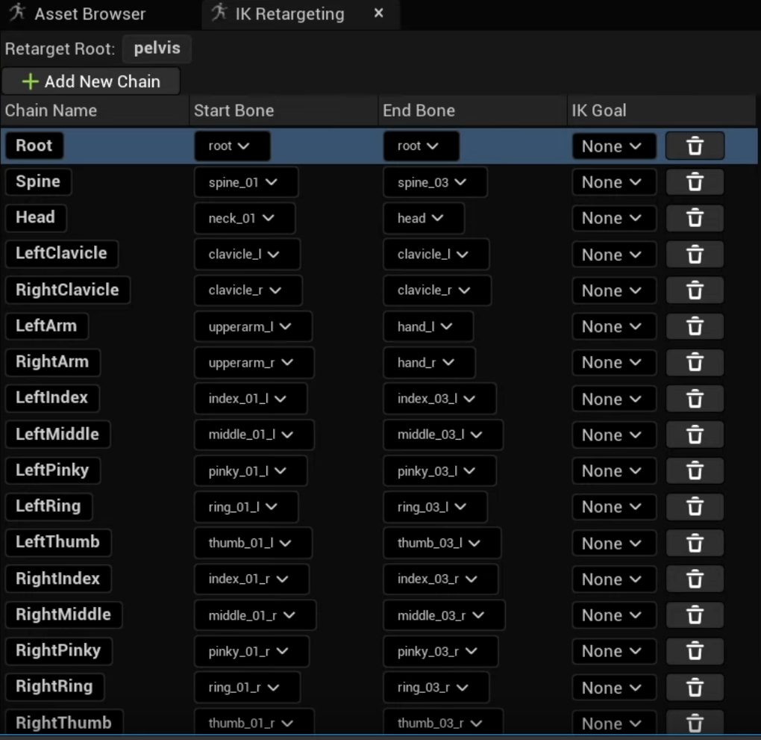Open End Bone dropdown showing hand_r
Viewport: 761px width, 740px height.
tap(428, 362)
